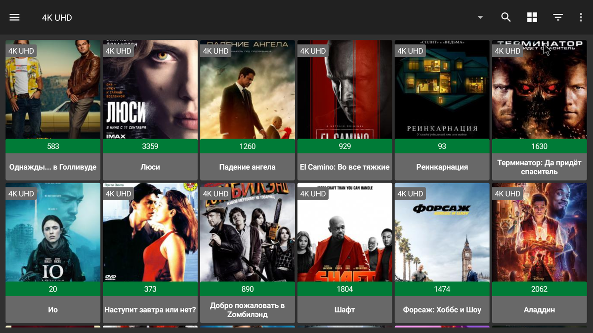This screenshot has height=333, width=593.
Task: Open the three-dot overflow menu
Action: coord(581,17)
